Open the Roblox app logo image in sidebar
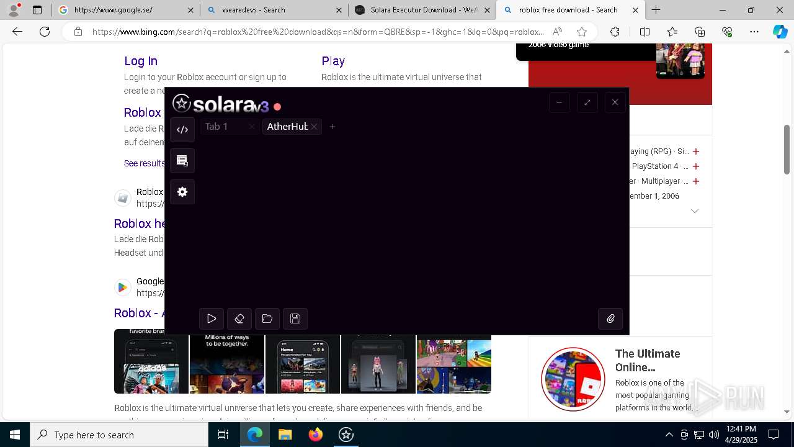 point(573,379)
